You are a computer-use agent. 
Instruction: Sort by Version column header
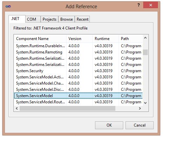pyautogui.click(x=79, y=39)
